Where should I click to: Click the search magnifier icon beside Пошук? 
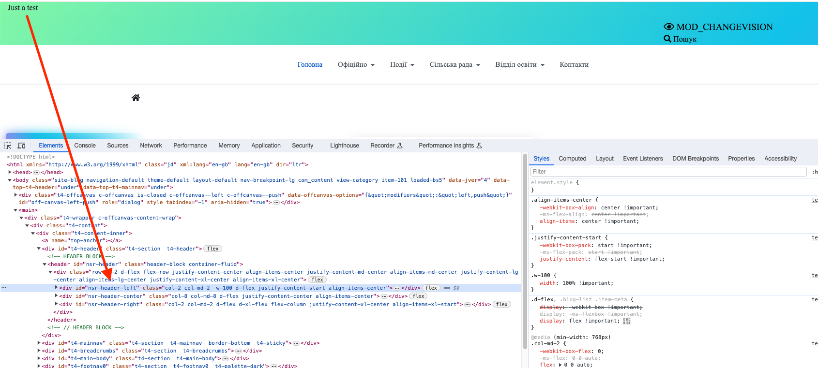click(x=667, y=39)
